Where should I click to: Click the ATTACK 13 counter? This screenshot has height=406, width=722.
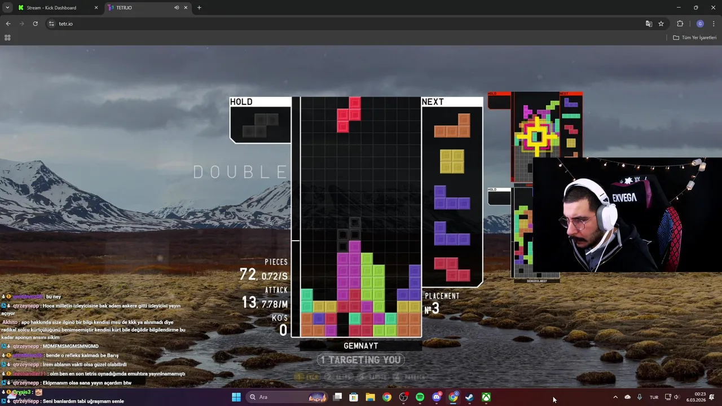pos(265,298)
